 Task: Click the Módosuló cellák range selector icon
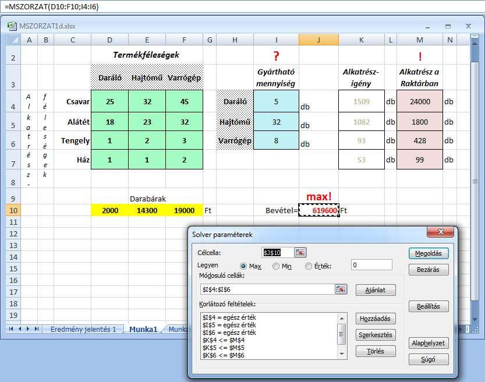pos(341,289)
